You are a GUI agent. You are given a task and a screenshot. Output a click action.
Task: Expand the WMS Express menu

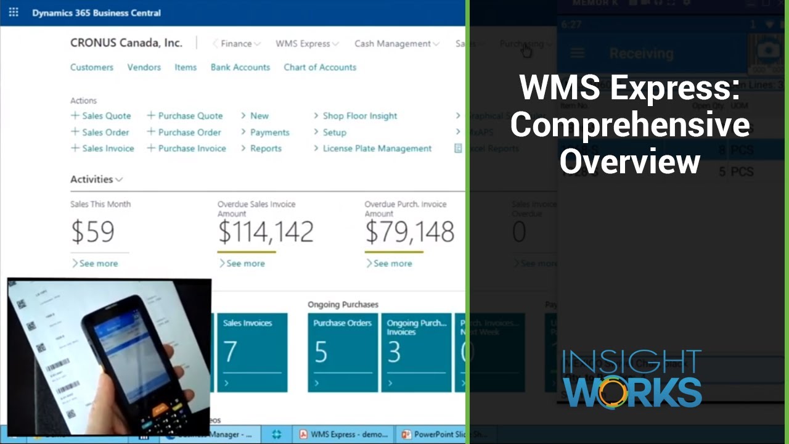click(x=307, y=44)
